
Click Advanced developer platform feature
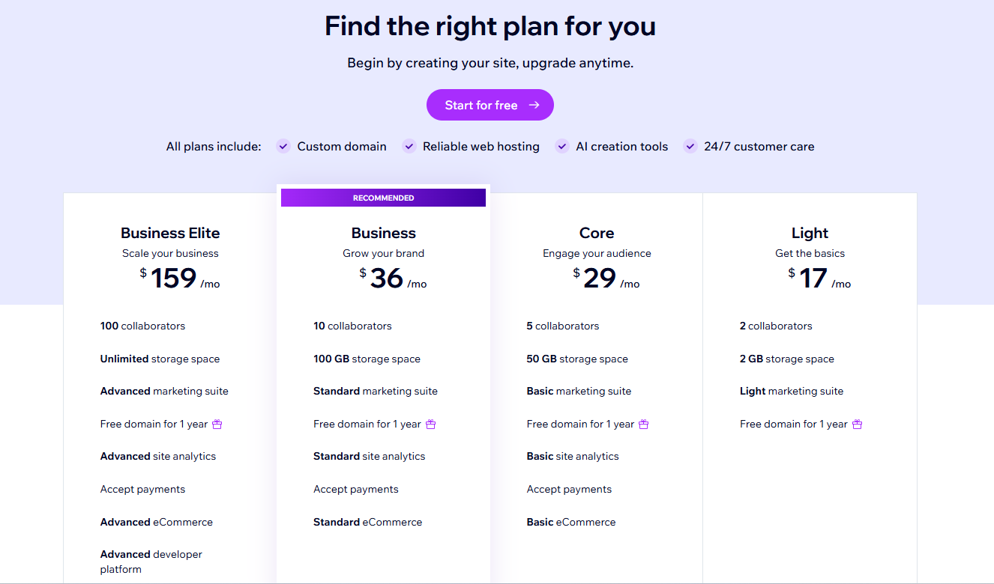tap(152, 562)
